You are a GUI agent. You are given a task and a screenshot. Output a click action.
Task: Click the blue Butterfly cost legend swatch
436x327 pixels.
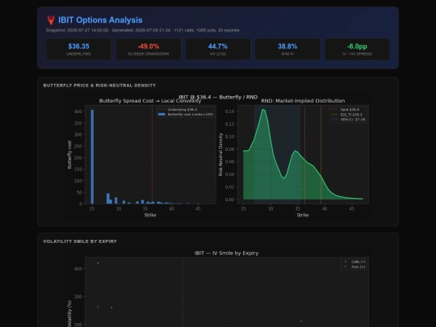[161, 115]
